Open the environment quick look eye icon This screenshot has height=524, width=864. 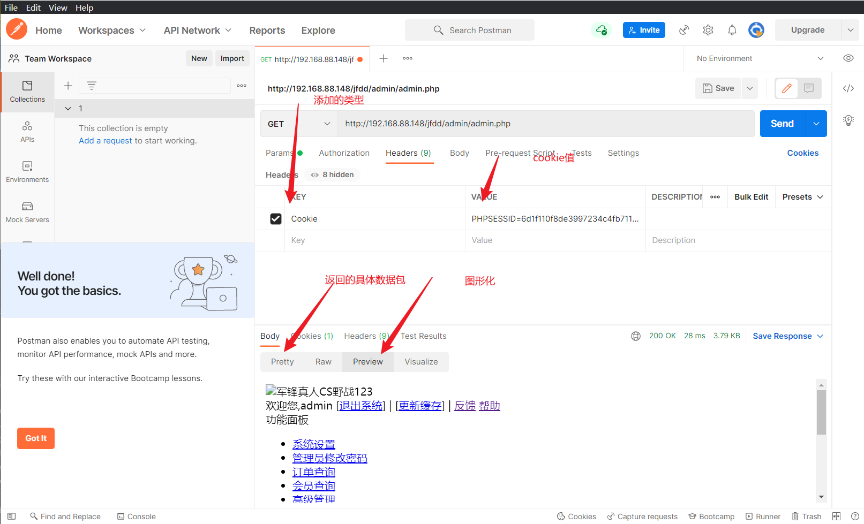click(848, 58)
